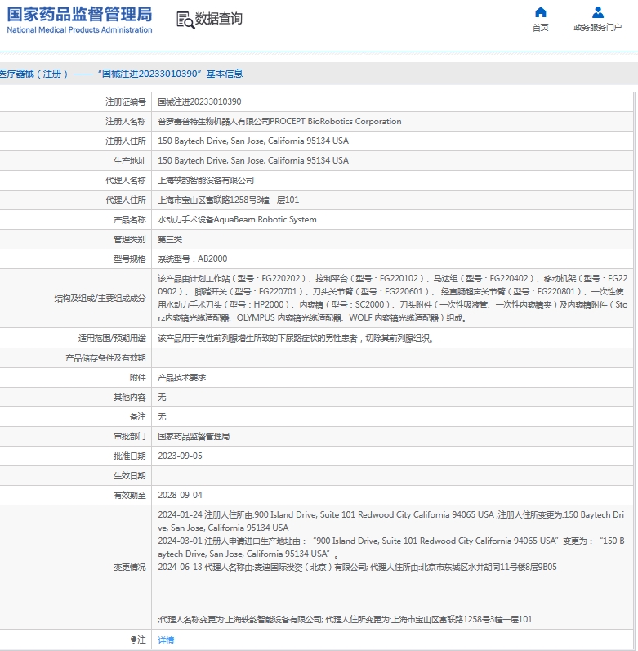The width and height of the screenshot is (638, 651).
Task: Click the 代理人住所 label
Action: coord(126,200)
